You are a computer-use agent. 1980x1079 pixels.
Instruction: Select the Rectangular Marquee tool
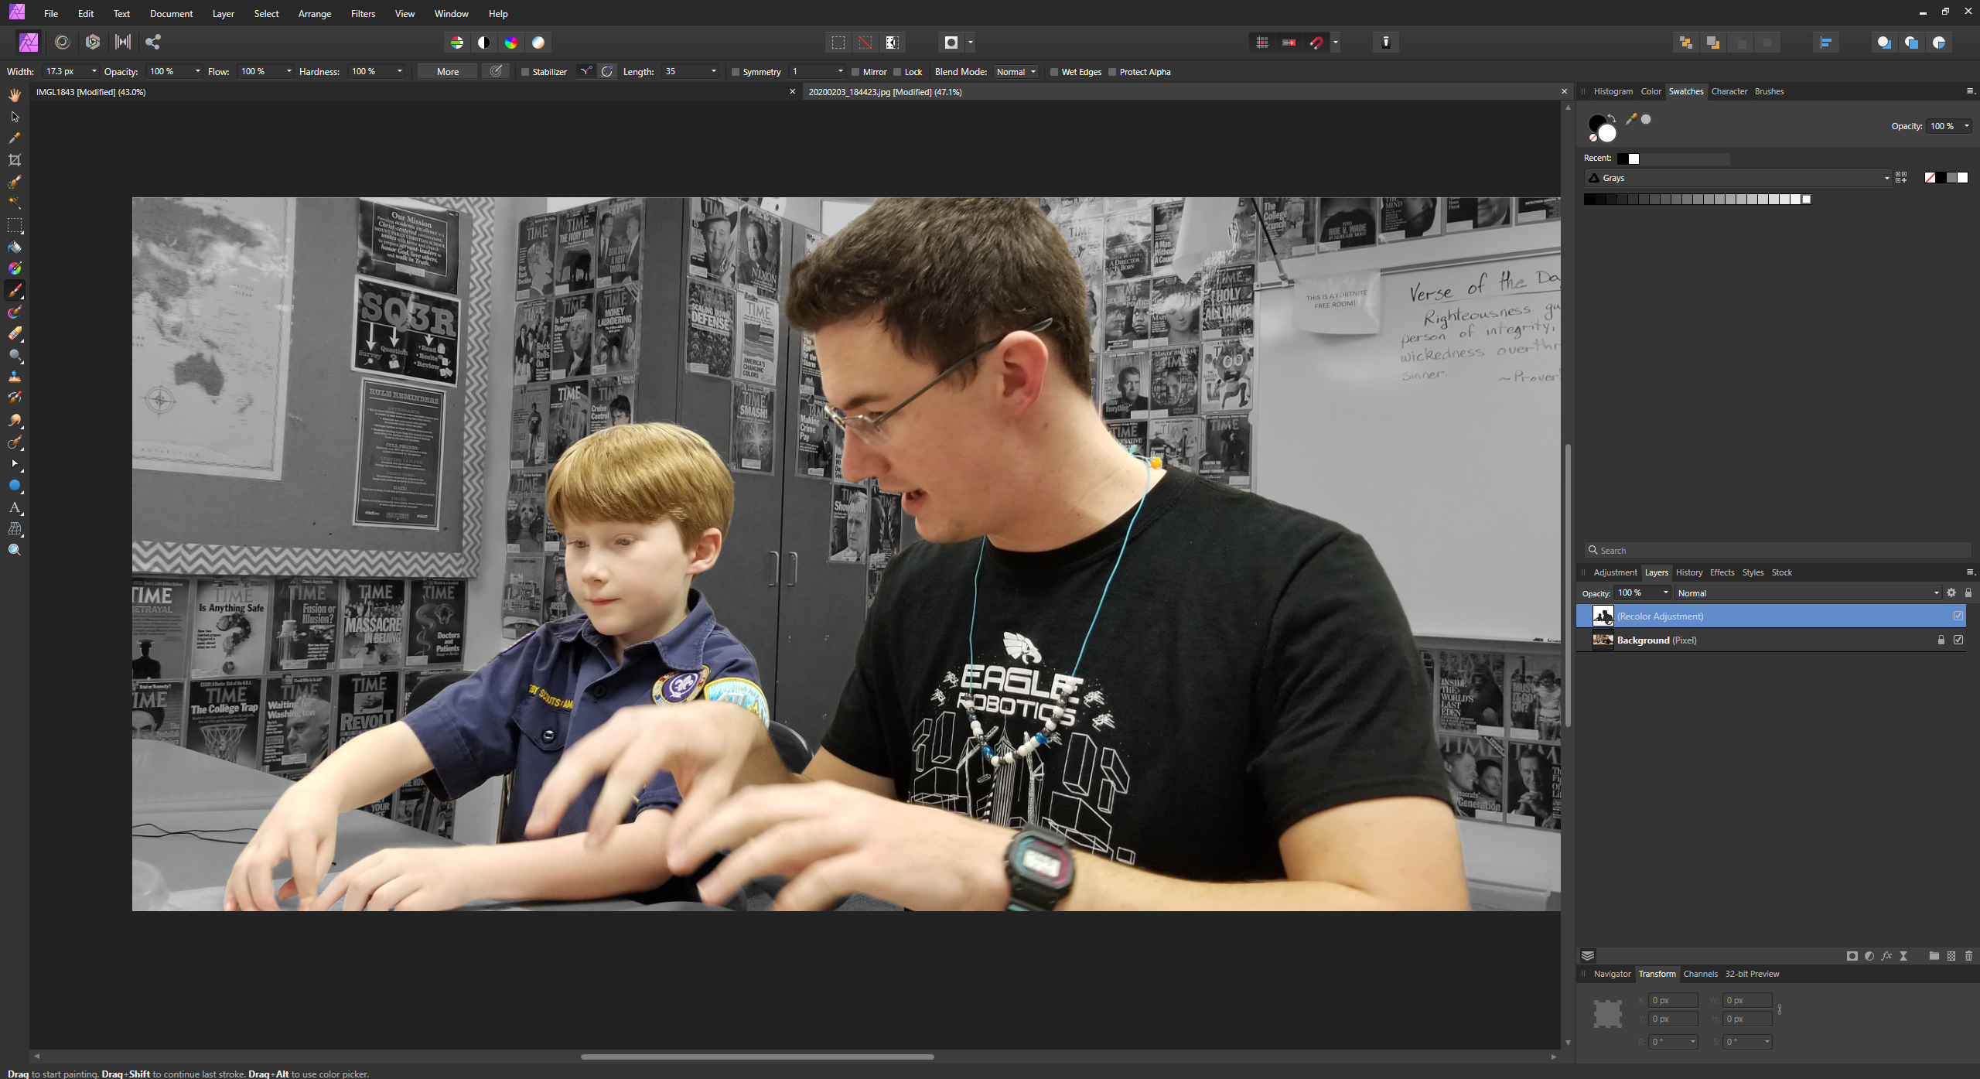[15, 226]
